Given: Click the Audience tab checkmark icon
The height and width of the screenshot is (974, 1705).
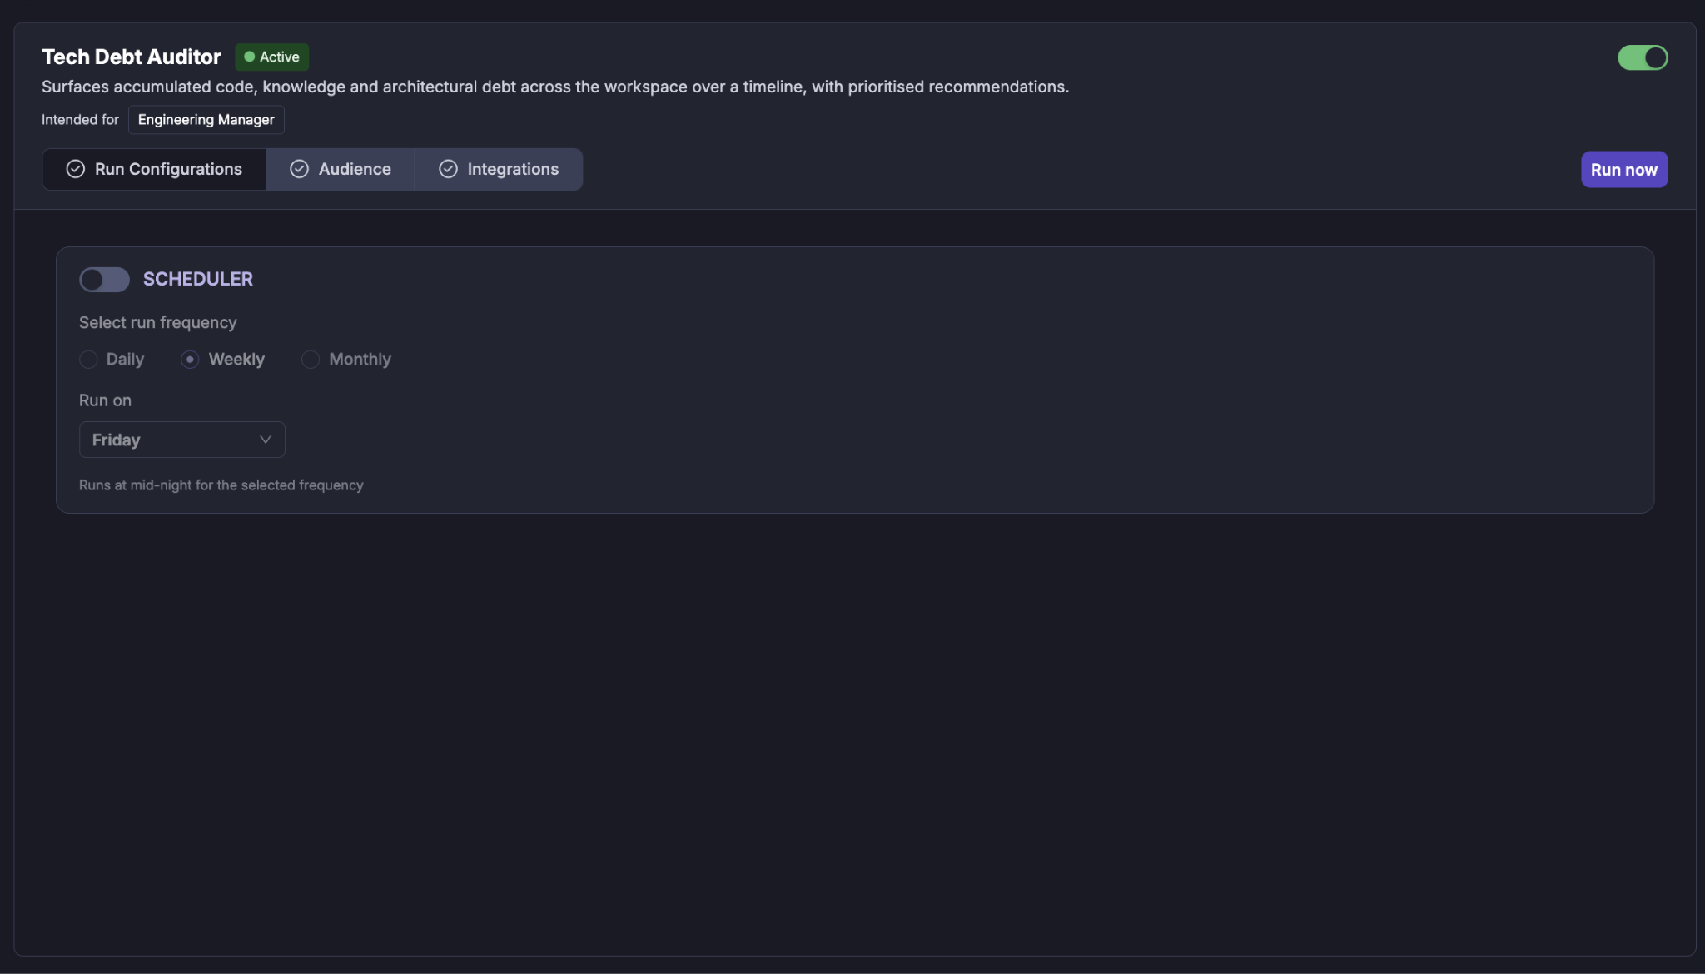Looking at the screenshot, I should tap(299, 169).
